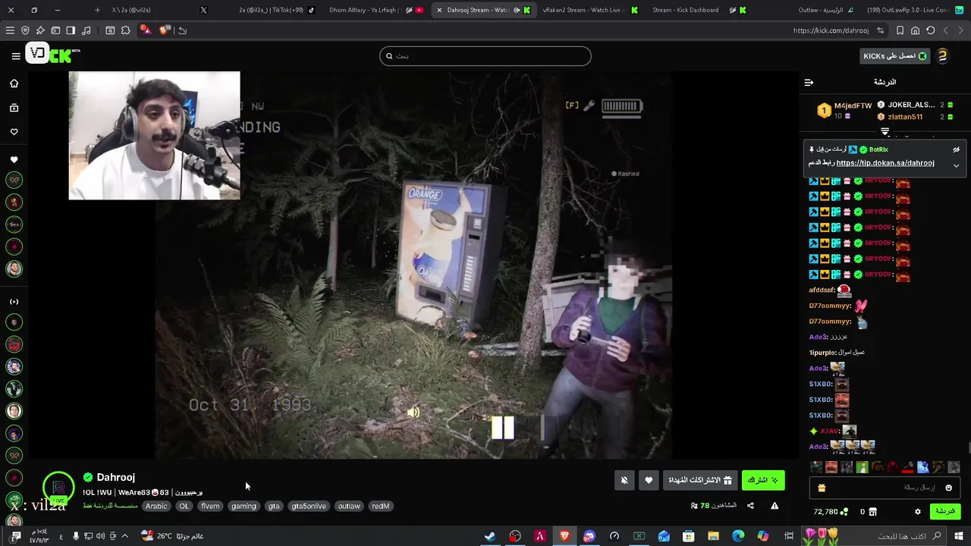The image size is (971, 546).
Task: Click the Dahrooj channel name
Action: pyautogui.click(x=116, y=477)
